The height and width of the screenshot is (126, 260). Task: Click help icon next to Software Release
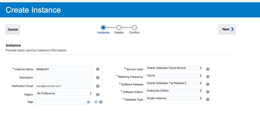[208, 84]
